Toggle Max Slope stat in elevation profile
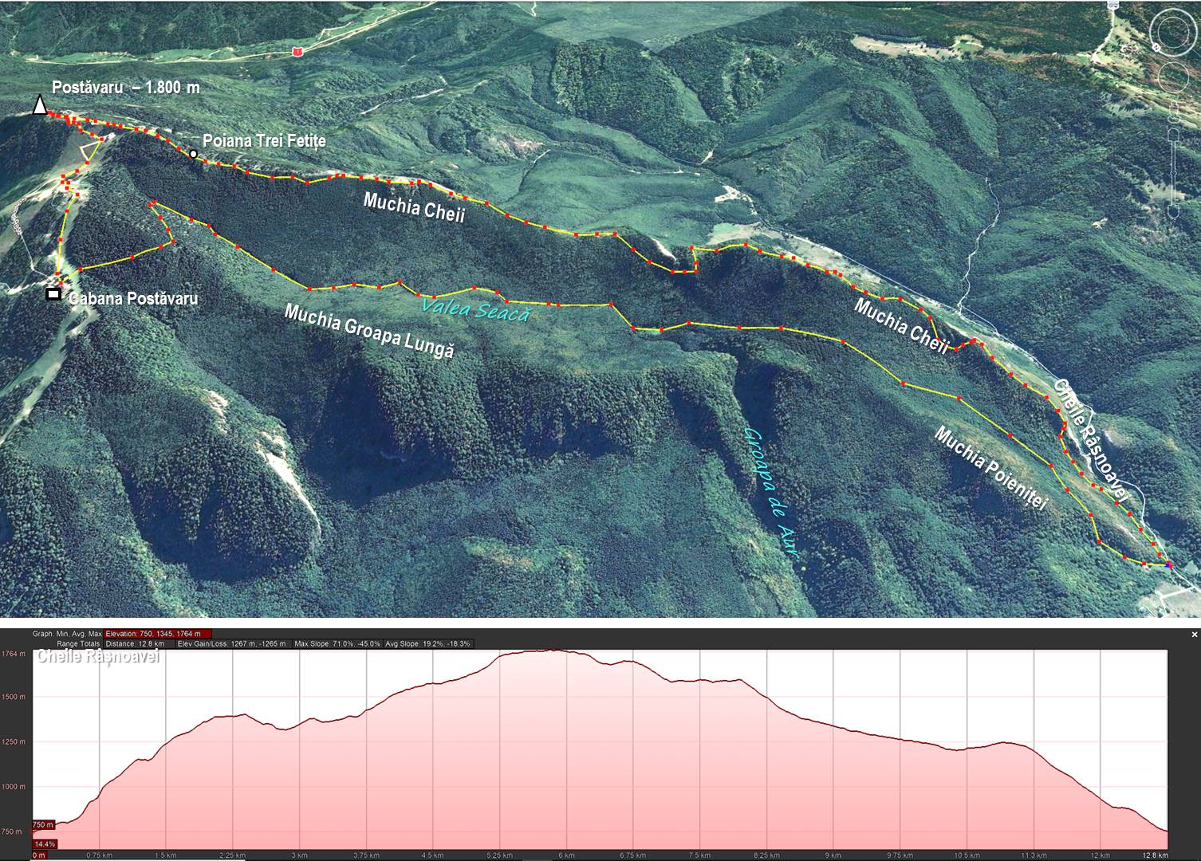 336,643
